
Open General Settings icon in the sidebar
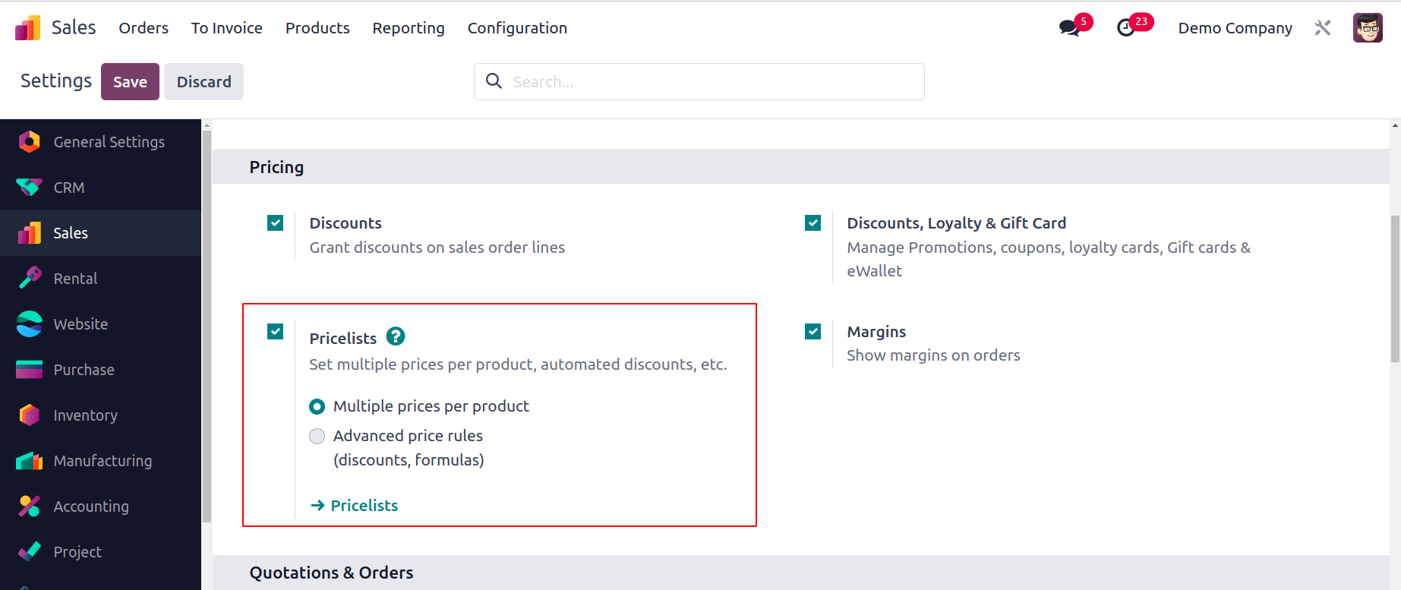(29, 142)
